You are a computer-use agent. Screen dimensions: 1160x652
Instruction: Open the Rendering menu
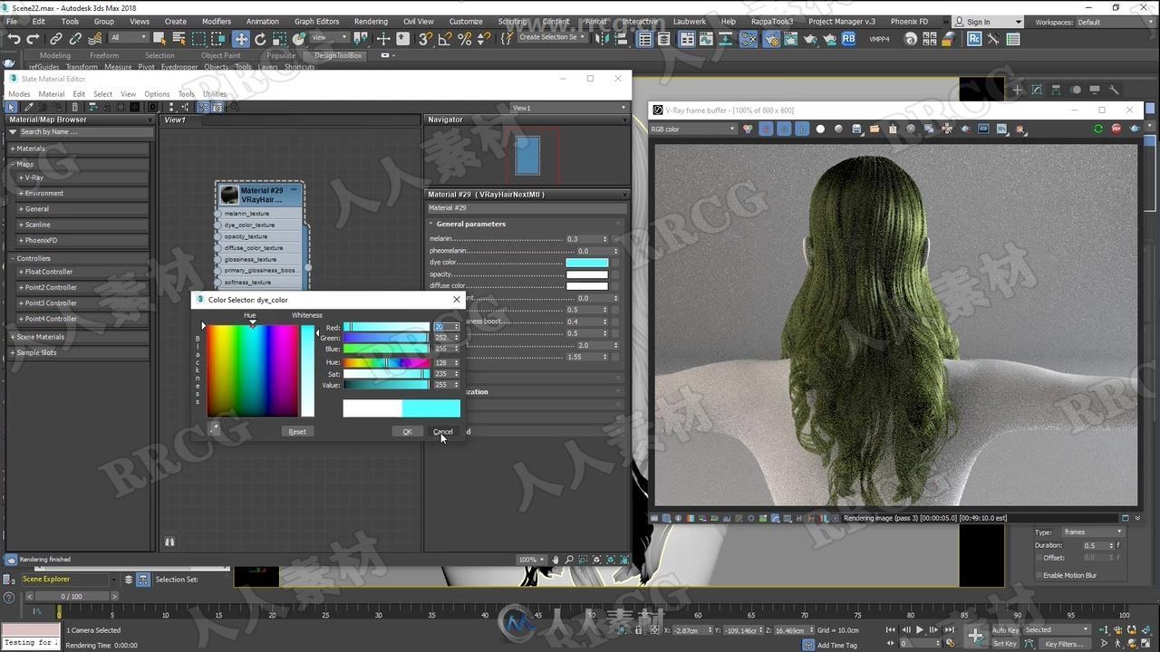coord(371,22)
